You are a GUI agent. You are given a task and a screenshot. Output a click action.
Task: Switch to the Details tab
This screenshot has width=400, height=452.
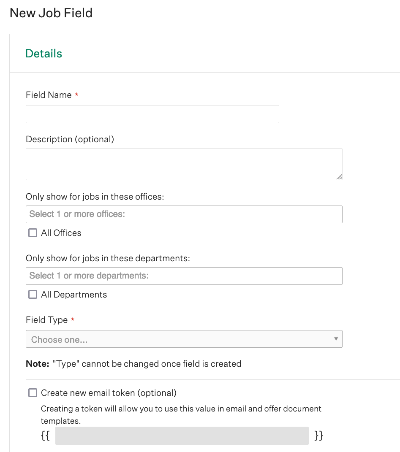point(43,53)
